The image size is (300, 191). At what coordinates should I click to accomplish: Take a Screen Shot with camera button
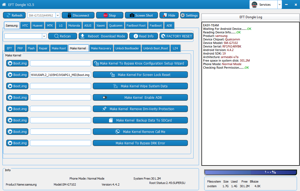(x=141, y=15)
